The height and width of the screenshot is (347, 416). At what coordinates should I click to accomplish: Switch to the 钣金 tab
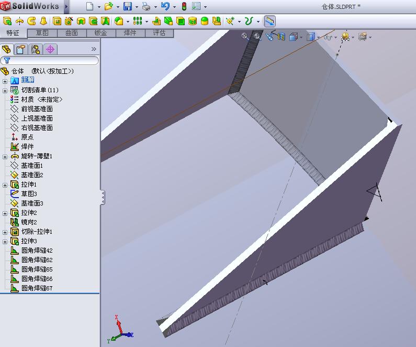[101, 33]
